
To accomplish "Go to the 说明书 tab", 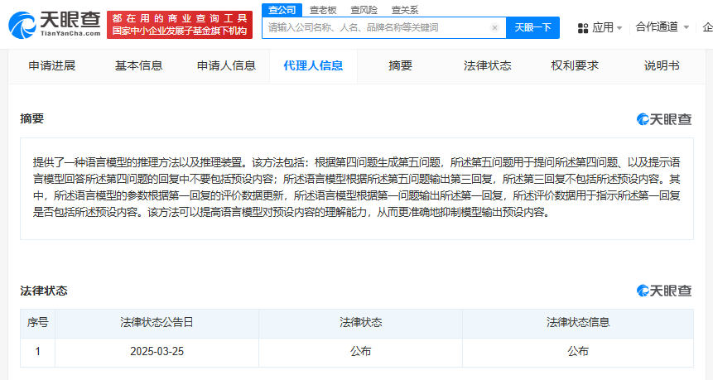I will (x=662, y=66).
